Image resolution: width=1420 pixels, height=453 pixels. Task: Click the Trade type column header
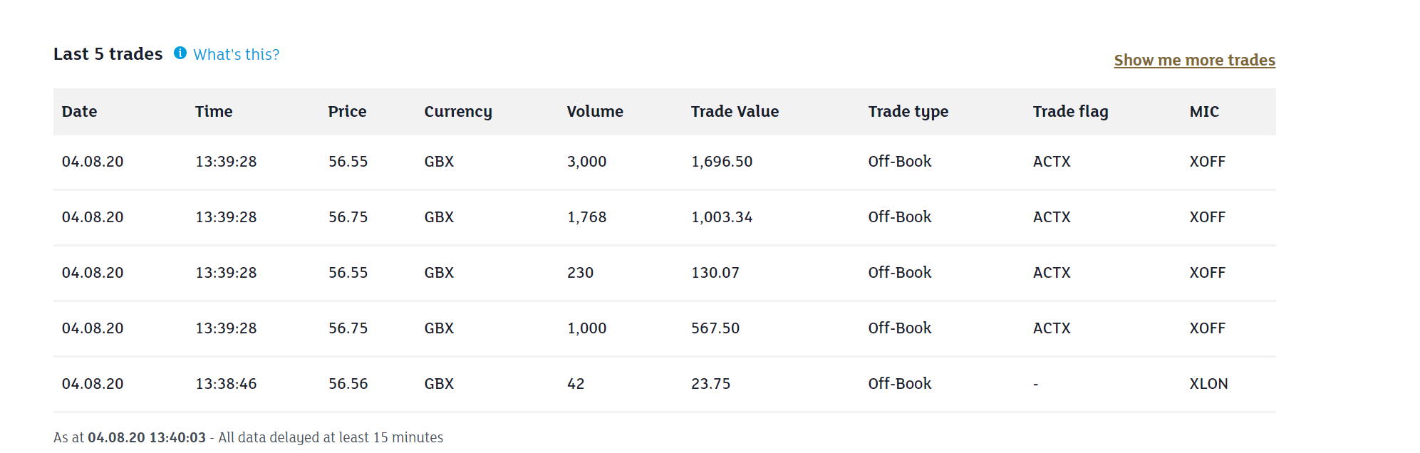coord(908,112)
